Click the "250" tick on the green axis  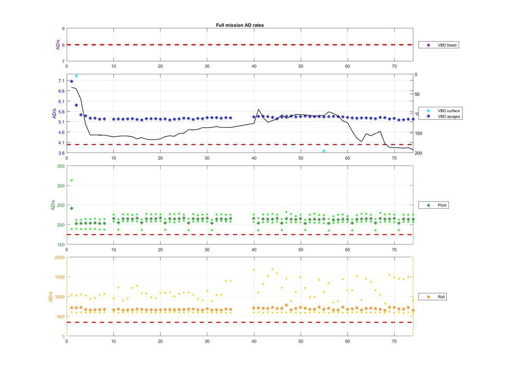(61, 205)
